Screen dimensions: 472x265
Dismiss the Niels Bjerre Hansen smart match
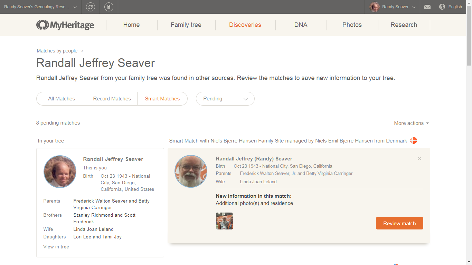419,158
